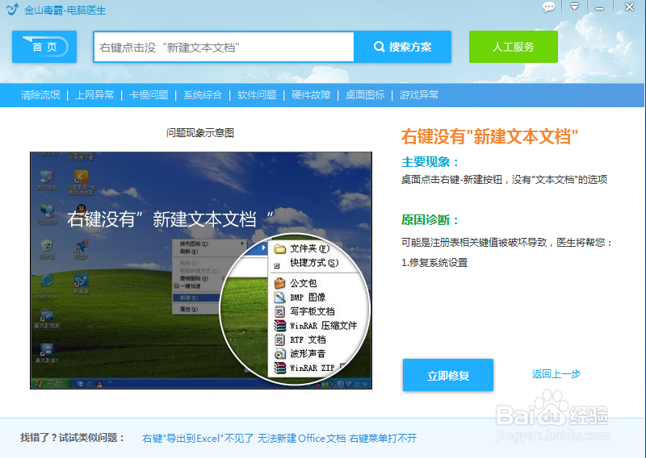
Task: Select 游戏异常 category
Action: [x=419, y=95]
